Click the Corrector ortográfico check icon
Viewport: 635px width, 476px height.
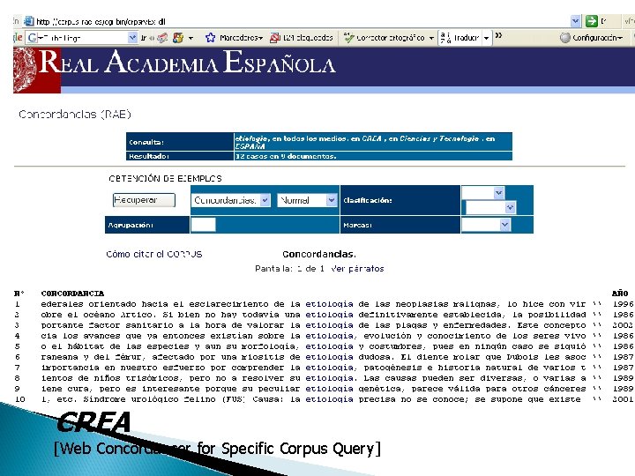click(348, 38)
